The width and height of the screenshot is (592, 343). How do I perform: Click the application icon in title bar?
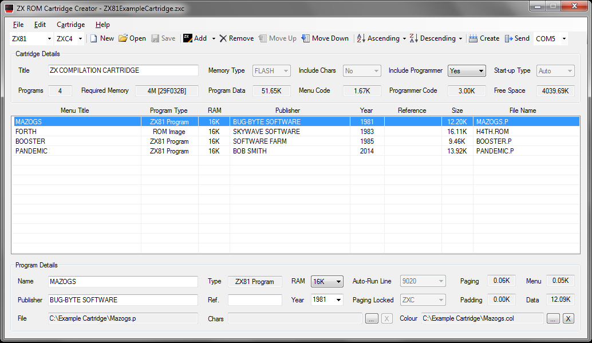[x=9, y=9]
